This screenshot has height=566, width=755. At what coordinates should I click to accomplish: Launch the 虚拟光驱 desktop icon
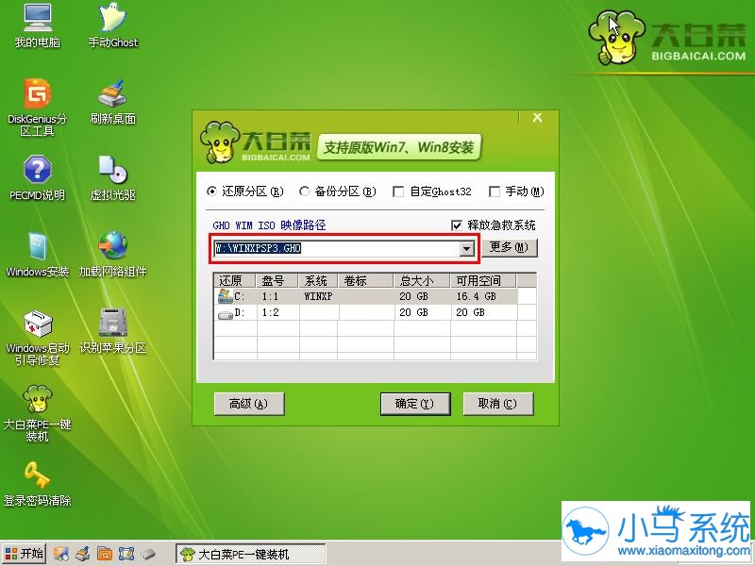(113, 178)
